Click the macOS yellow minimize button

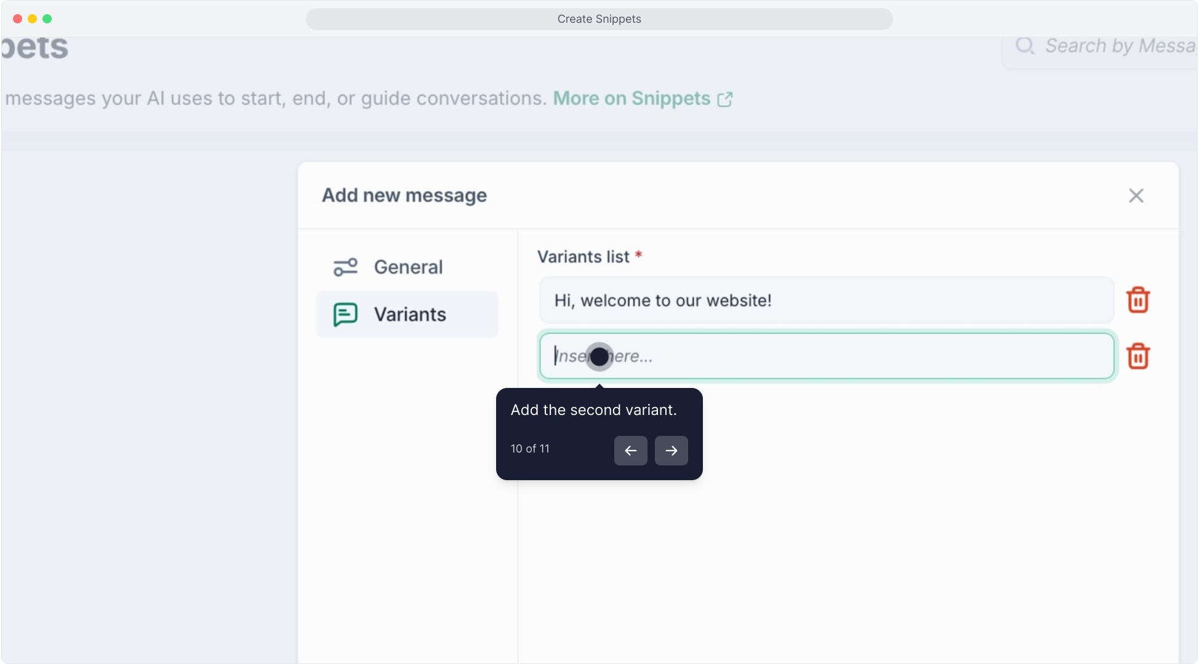pyautogui.click(x=32, y=19)
